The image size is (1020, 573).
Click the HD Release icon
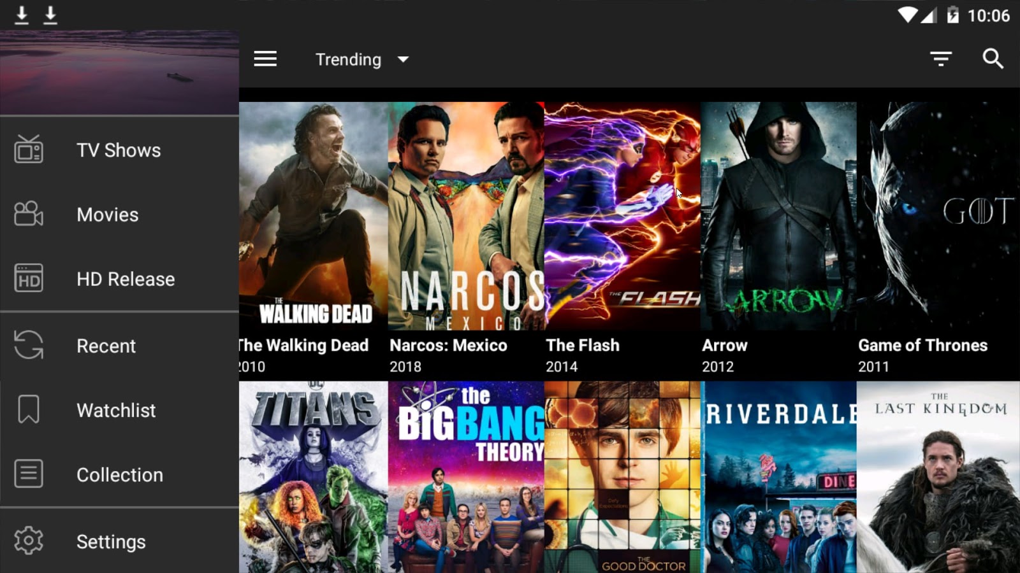coord(29,278)
